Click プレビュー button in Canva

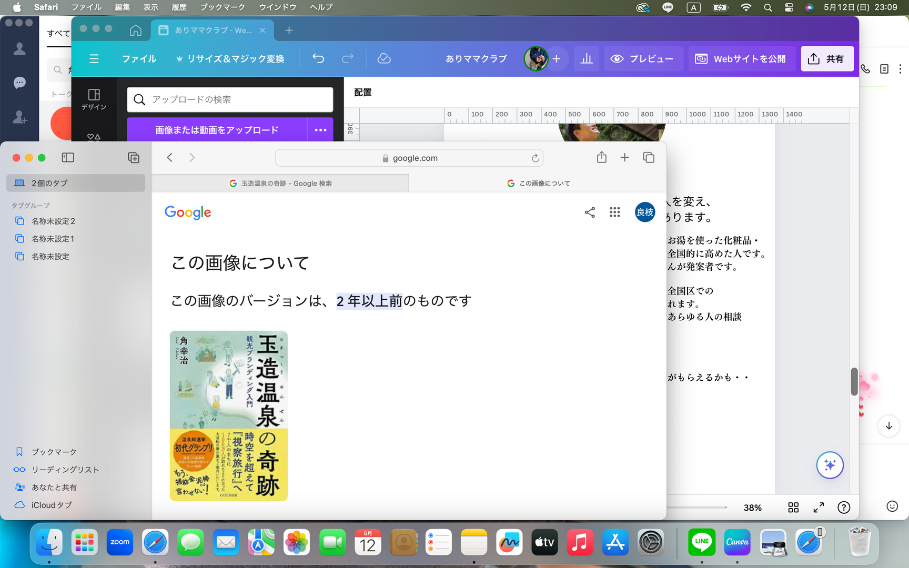643,59
